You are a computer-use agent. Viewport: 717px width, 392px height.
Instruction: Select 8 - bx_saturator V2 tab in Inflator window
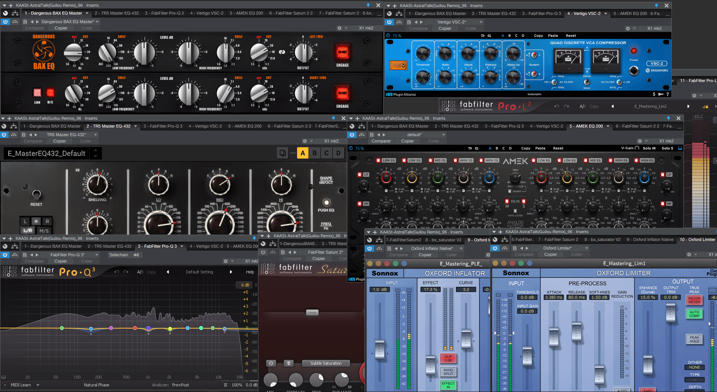tap(443, 240)
